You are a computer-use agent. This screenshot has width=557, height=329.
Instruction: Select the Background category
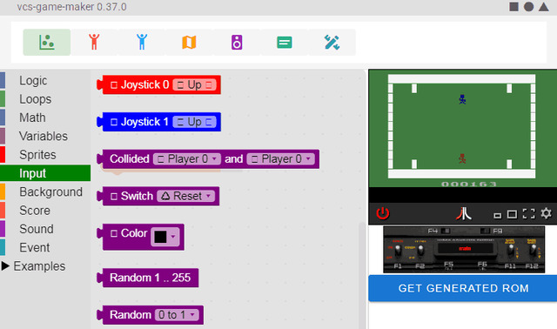pos(50,191)
